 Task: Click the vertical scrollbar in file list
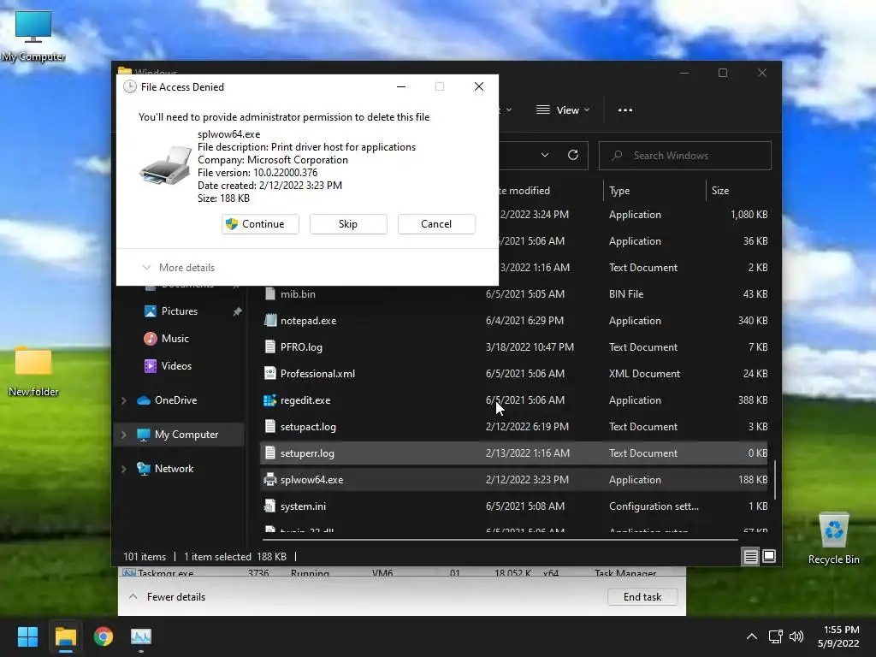(x=775, y=479)
